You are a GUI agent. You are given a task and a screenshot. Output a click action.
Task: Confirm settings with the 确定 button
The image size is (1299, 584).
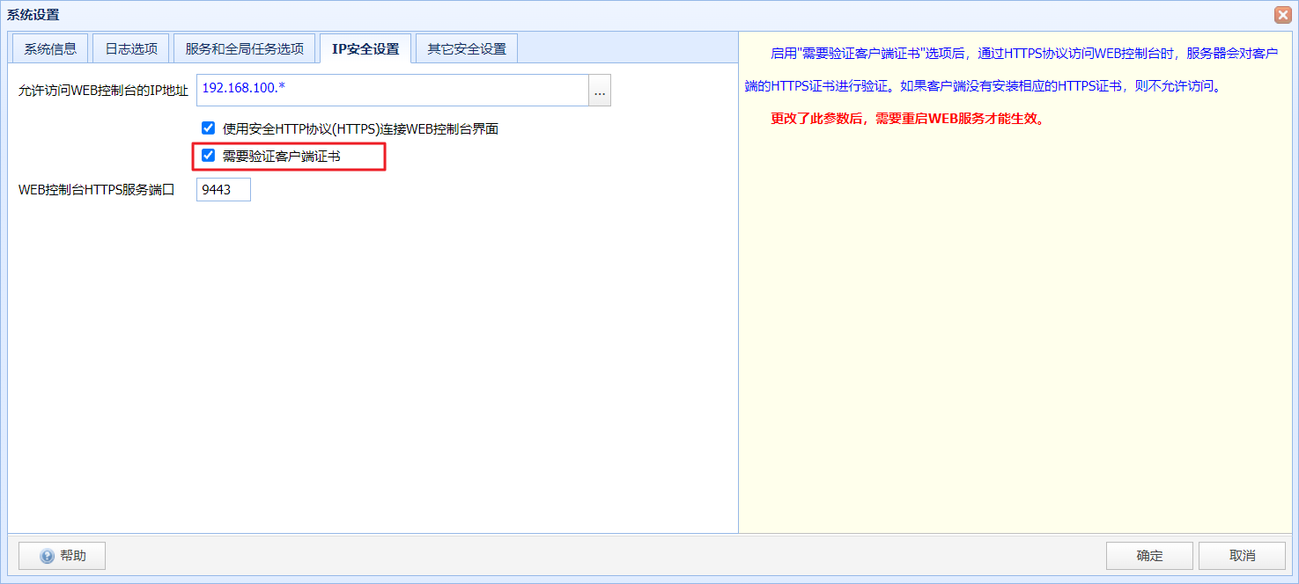click(1149, 556)
